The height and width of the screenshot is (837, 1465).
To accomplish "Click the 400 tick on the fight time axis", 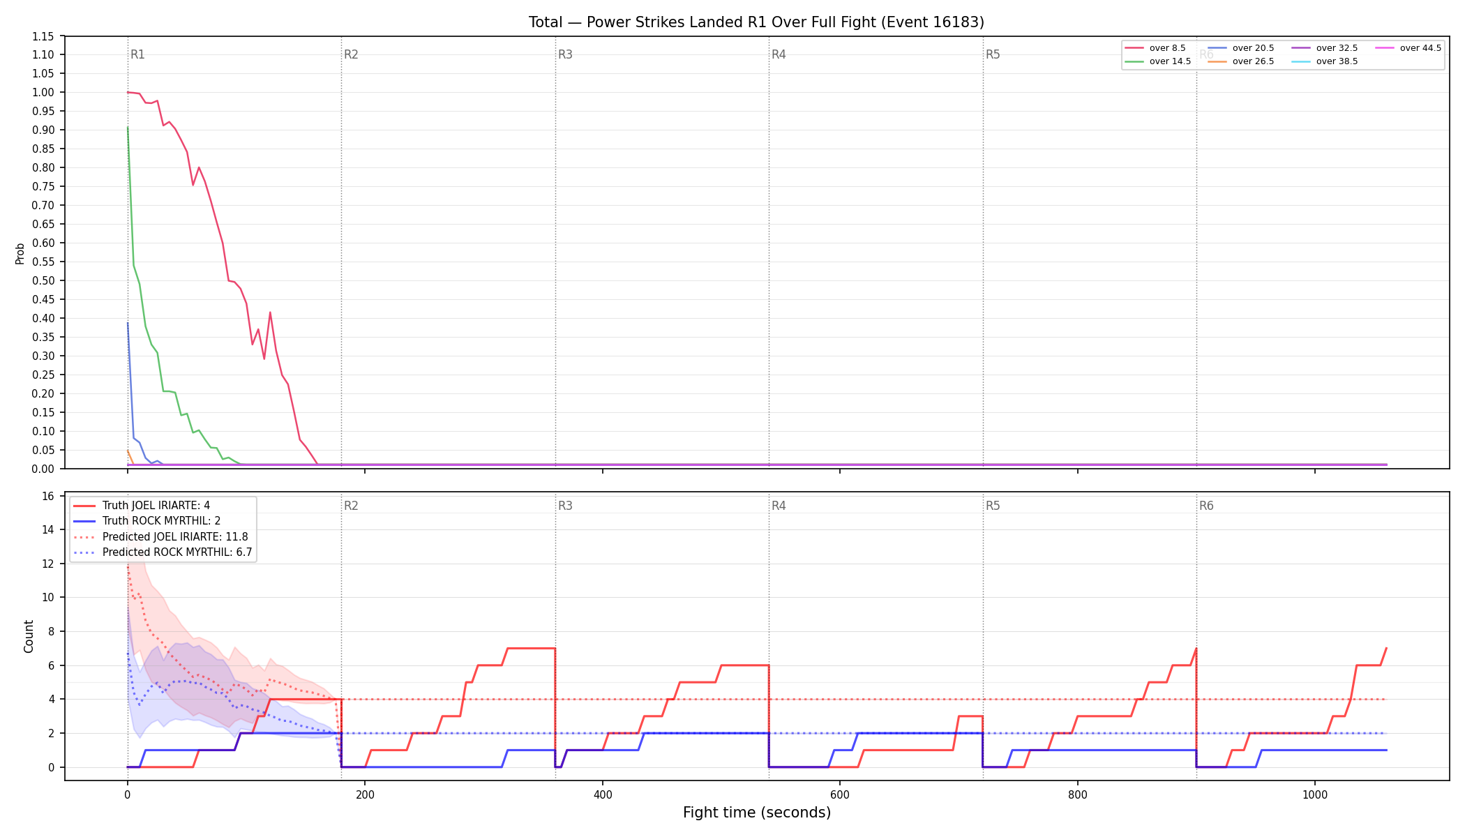I will point(603,794).
